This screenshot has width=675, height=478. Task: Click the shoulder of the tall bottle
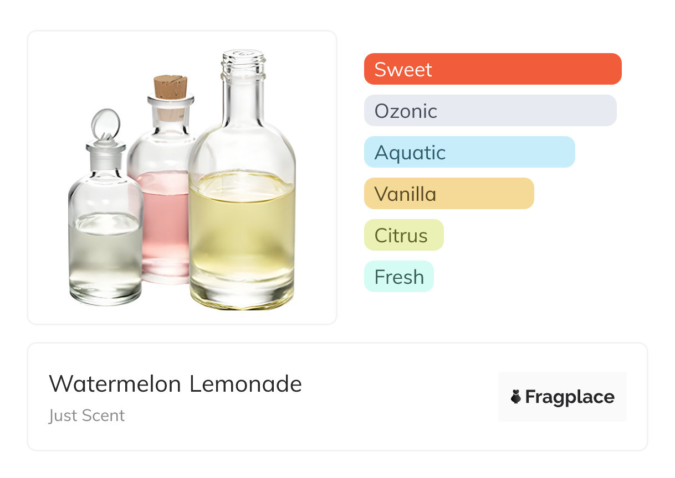pyautogui.click(x=242, y=138)
